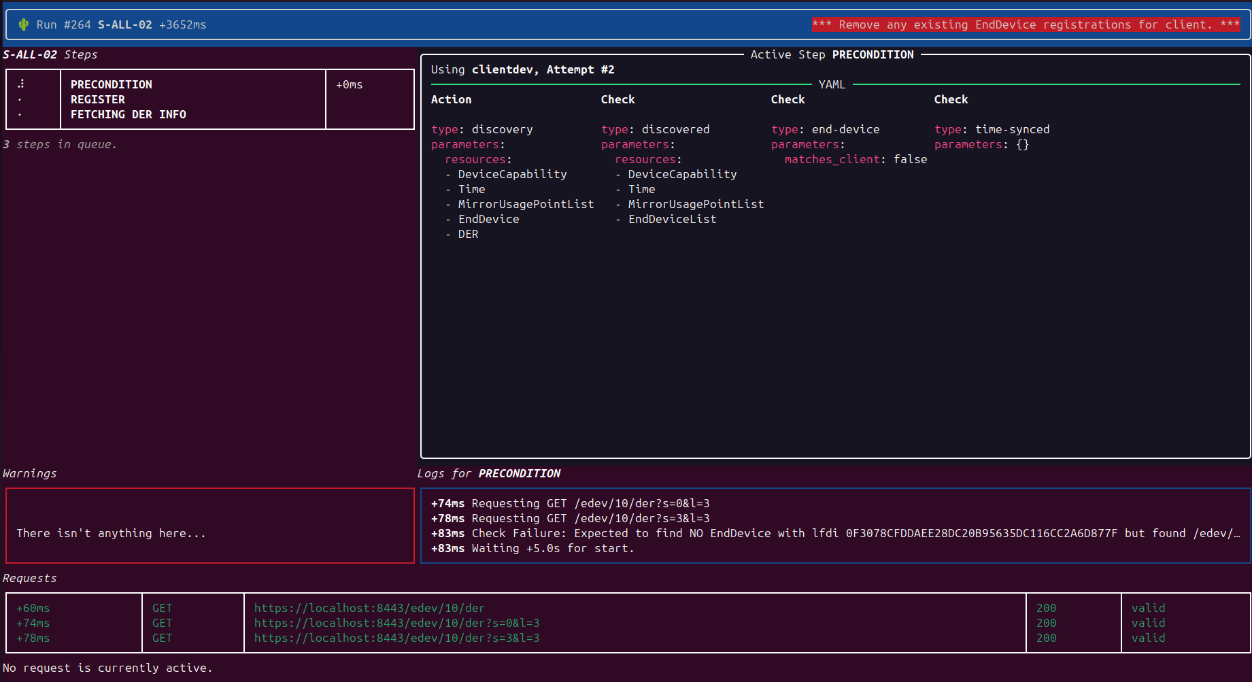The width and height of the screenshot is (1252, 682).
Task: Expand the PRECONDITION step details
Action: click(111, 84)
